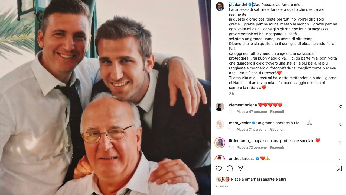Like clementinoiena's comment heart
The width and height of the screenshot is (346, 195).
click(341, 107)
